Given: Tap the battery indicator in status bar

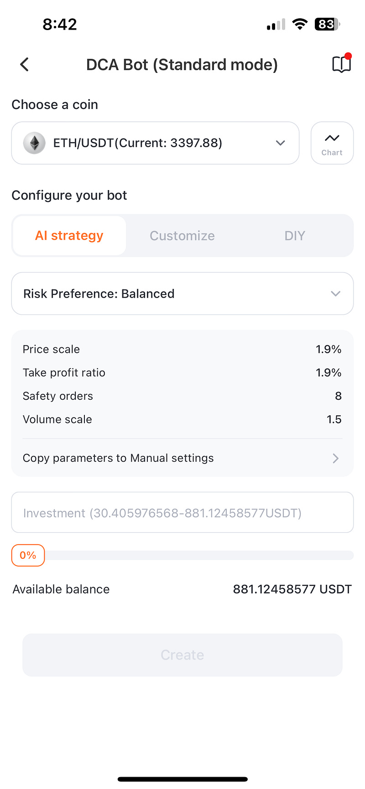Looking at the screenshot, I should coord(327,24).
